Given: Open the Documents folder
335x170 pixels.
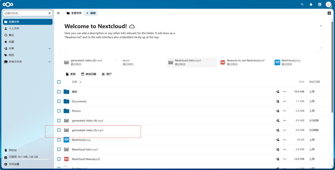Looking at the screenshot, I should pyautogui.click(x=79, y=101).
